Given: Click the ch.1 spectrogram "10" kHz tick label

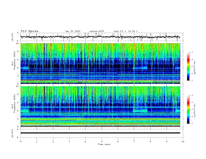Looking at the screenshot, I should pyautogui.click(x=18, y=43).
